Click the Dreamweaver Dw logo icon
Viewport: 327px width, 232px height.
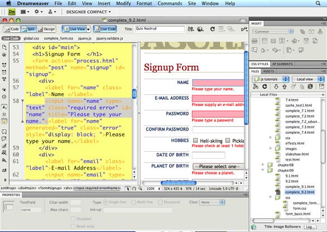pyautogui.click(x=12, y=12)
